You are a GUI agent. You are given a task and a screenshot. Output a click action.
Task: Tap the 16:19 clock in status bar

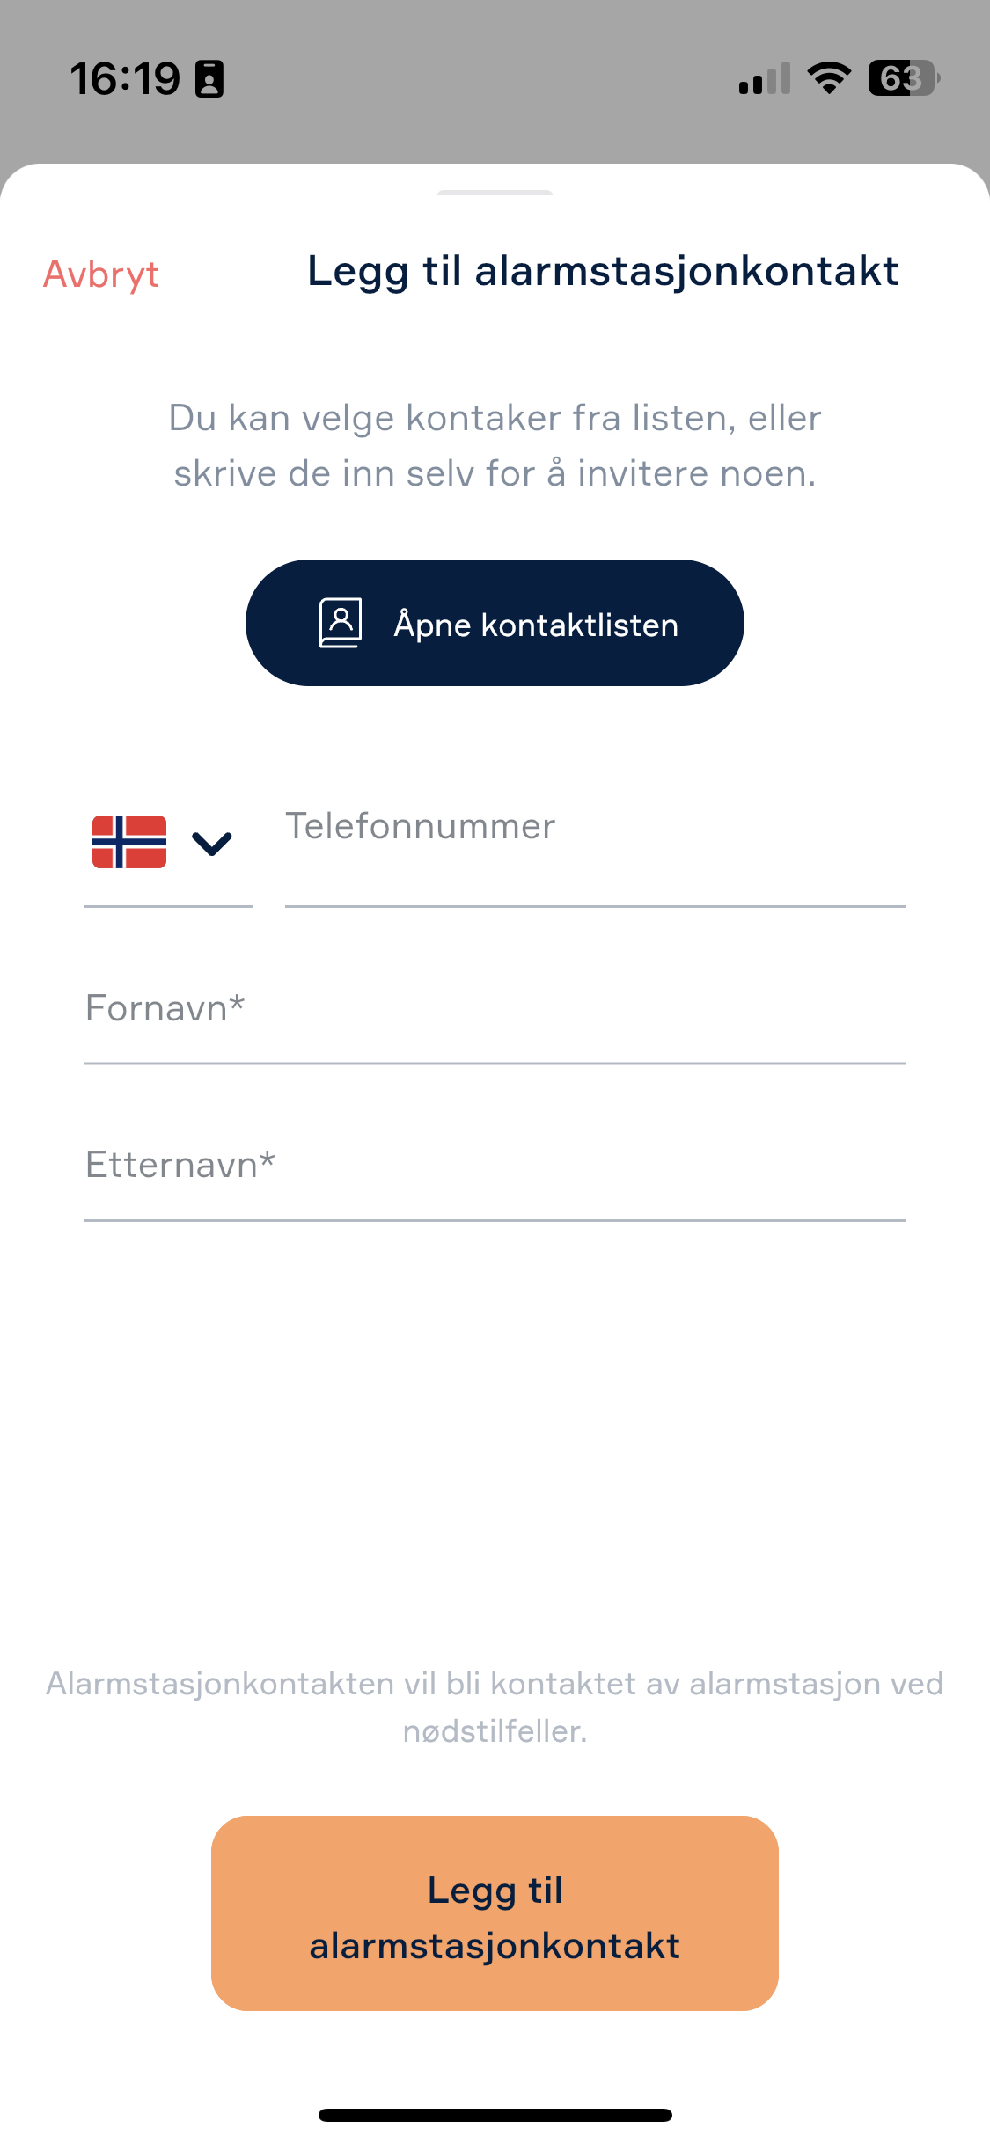125,79
